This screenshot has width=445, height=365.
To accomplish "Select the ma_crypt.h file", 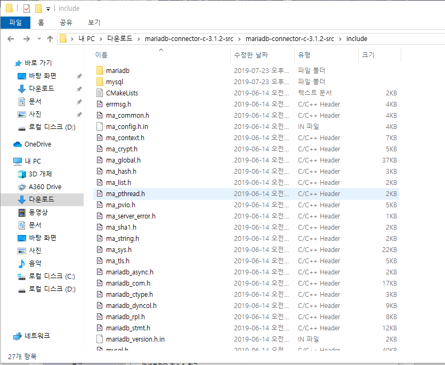I will click(x=122, y=149).
